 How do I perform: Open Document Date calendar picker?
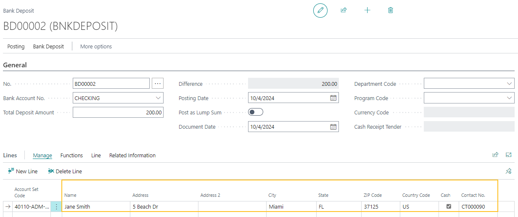333,127
